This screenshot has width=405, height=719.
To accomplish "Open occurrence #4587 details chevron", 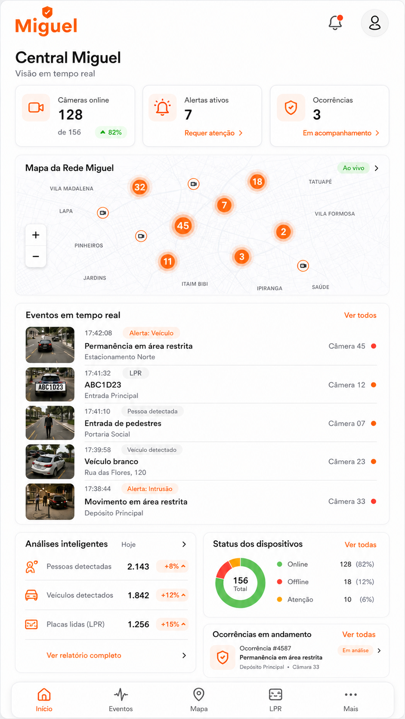I will pyautogui.click(x=379, y=651).
